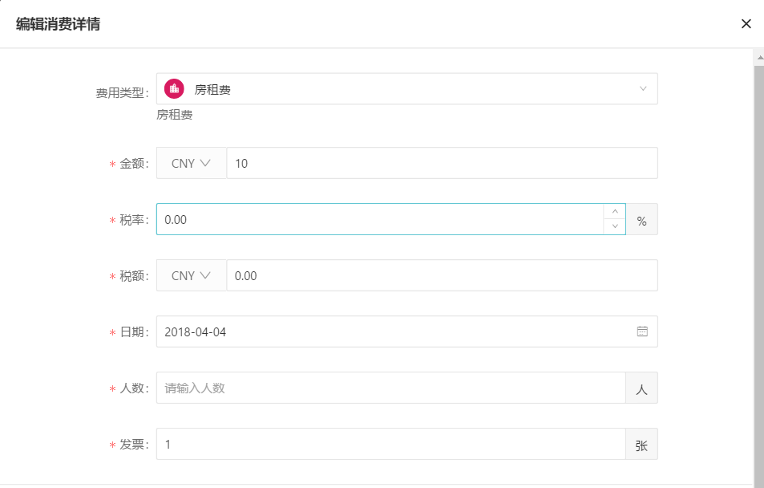Click the 发票 count field showing 1
This screenshot has height=488, width=764.
[x=390, y=444]
